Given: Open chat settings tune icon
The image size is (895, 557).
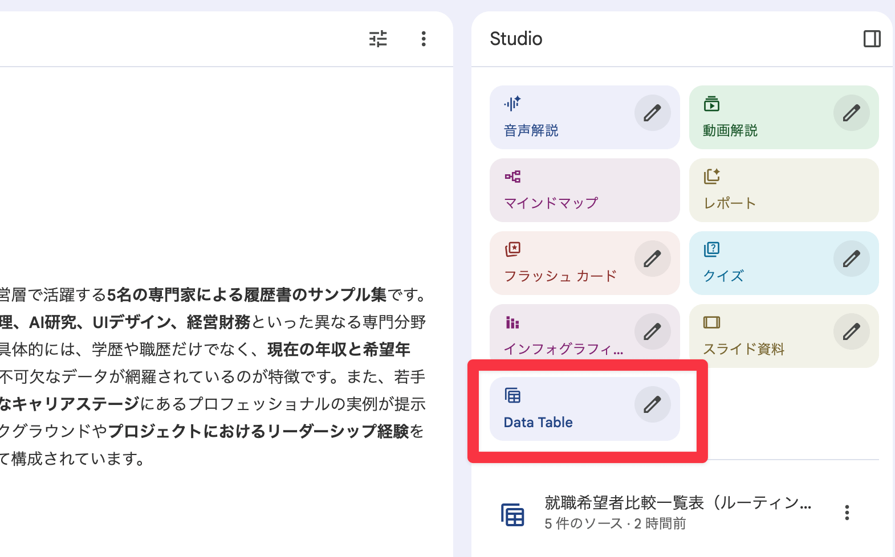Looking at the screenshot, I should (x=378, y=39).
